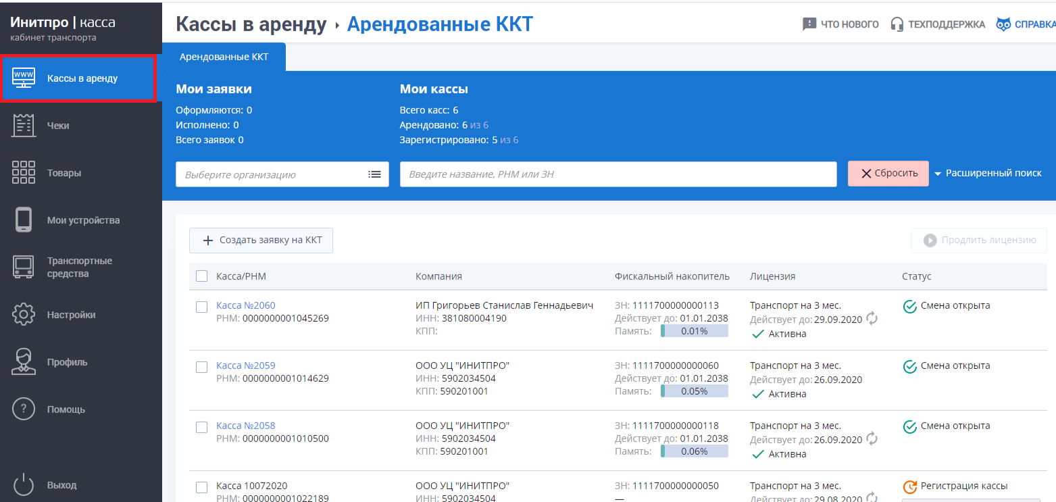The width and height of the screenshot is (1056, 502).
Task: Click the Регистрация кассы orange status icon
Action: point(909,486)
